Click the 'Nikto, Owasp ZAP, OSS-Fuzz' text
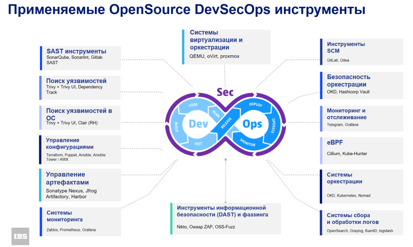413x247 pixels. pos(206,227)
